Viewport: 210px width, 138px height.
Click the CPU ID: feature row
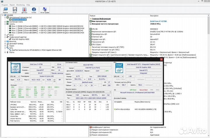pos(95,29)
